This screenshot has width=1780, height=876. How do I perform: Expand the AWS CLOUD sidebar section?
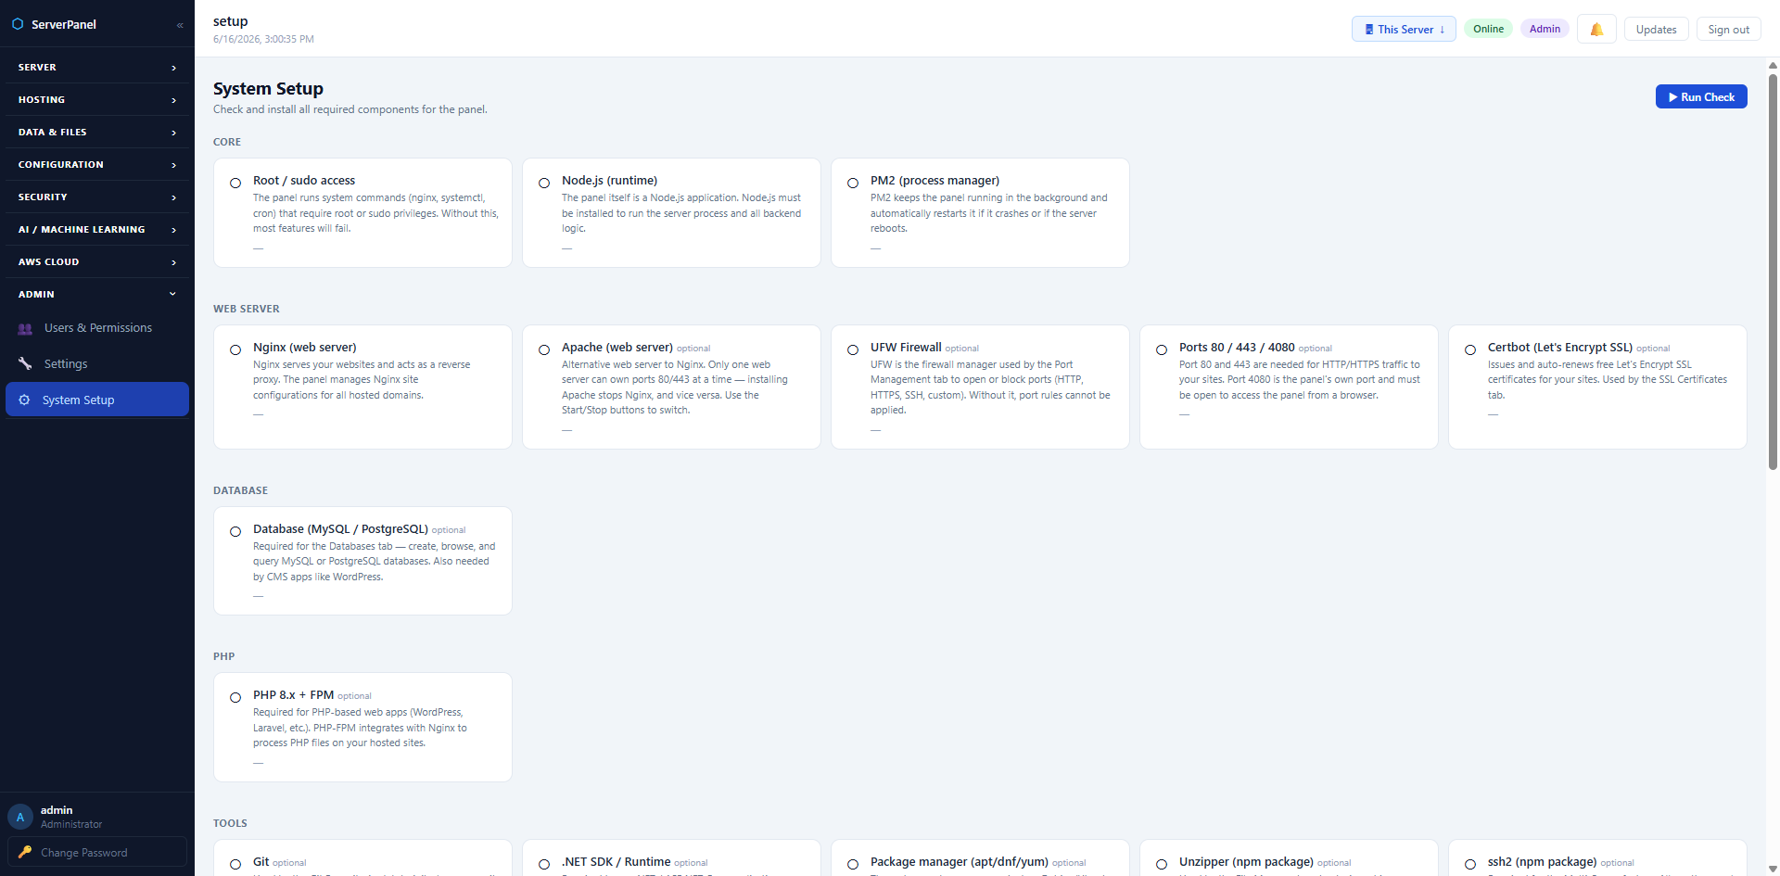tap(97, 262)
